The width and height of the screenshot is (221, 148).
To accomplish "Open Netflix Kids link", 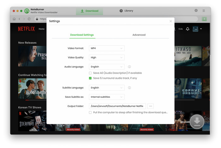I will click(181, 29).
